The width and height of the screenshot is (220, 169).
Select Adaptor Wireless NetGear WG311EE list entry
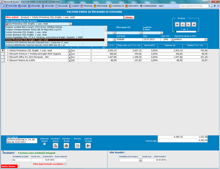(x=55, y=29)
